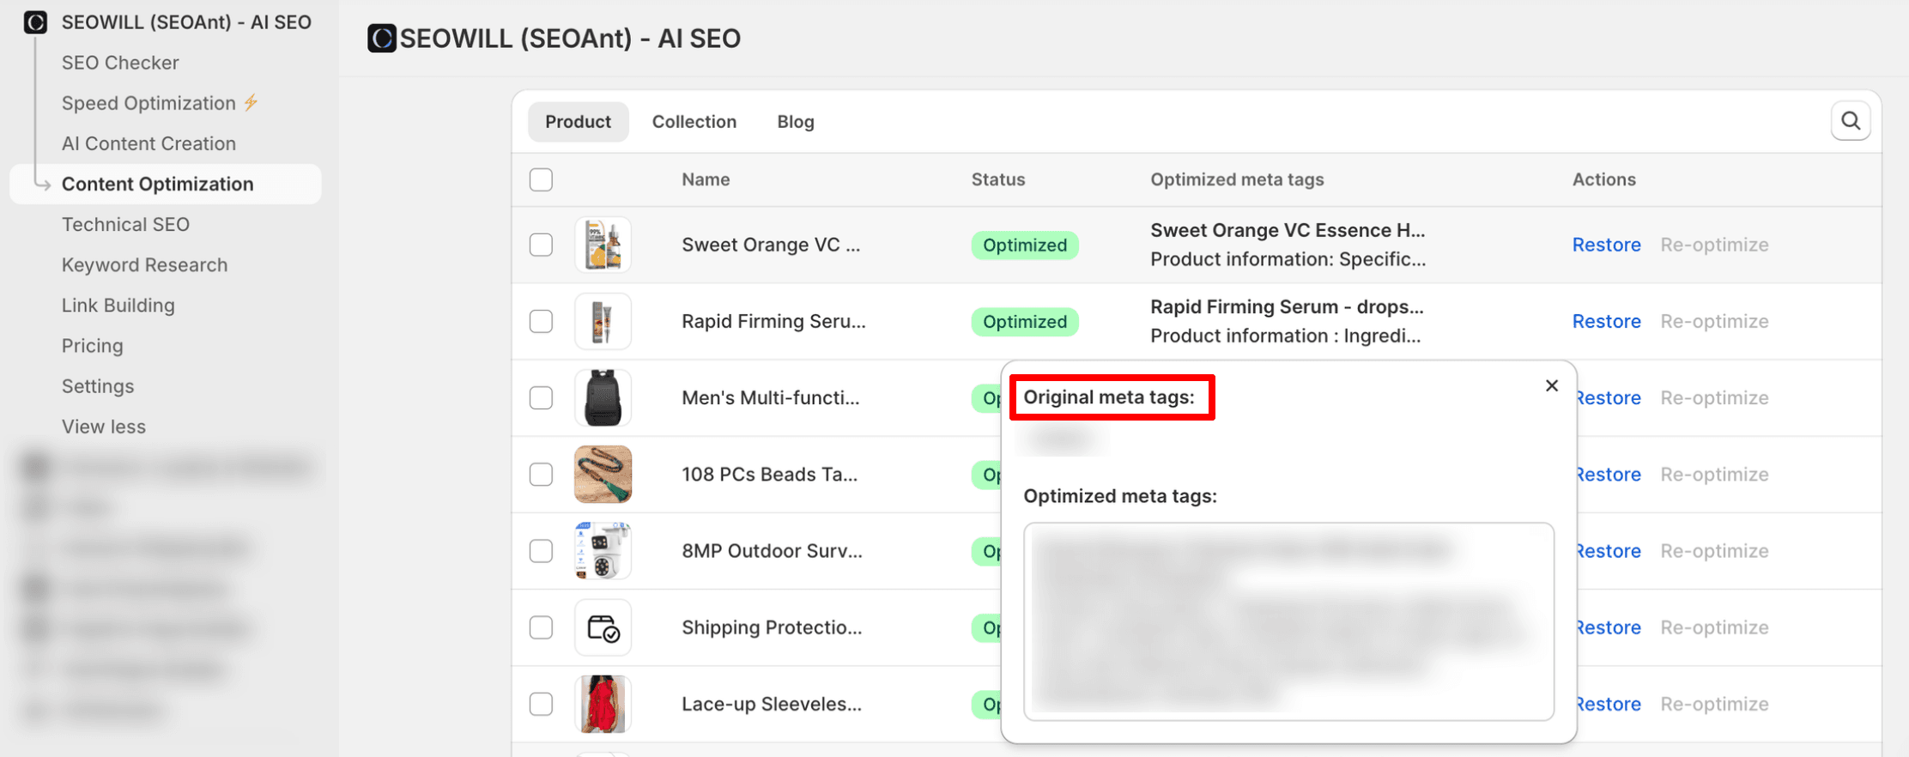Click the 108 PCs Beads thumbnail

coord(603,475)
